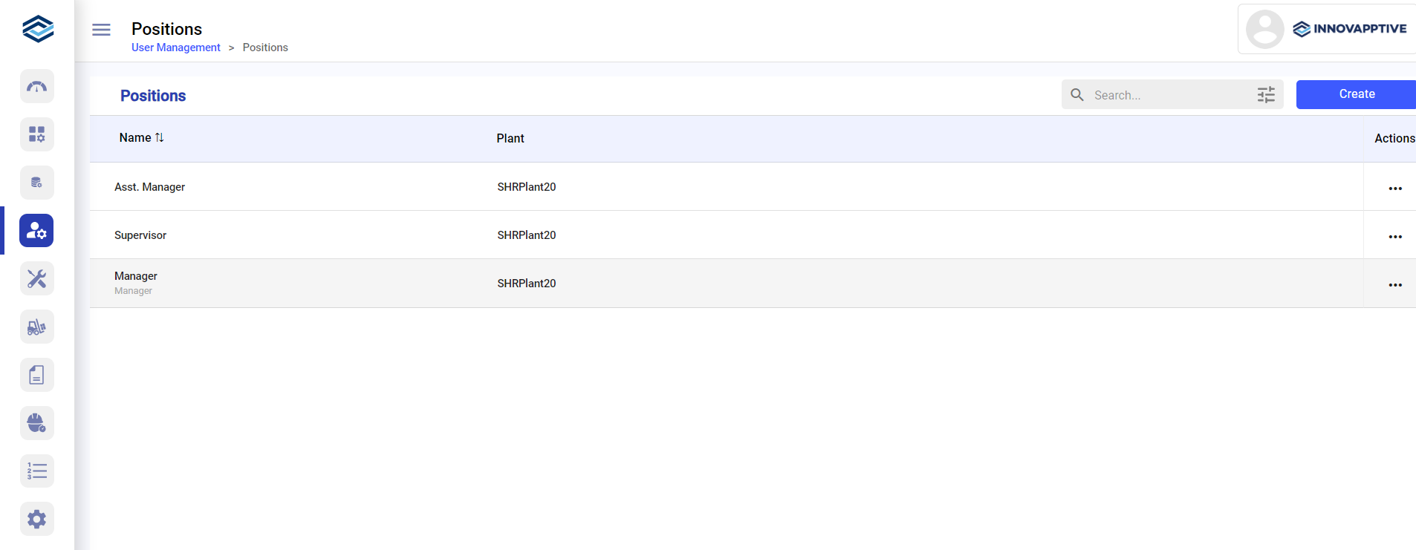Viewport: 1416px width, 550px height.
Task: Open the document page sidebar icon
Action: [x=36, y=375]
